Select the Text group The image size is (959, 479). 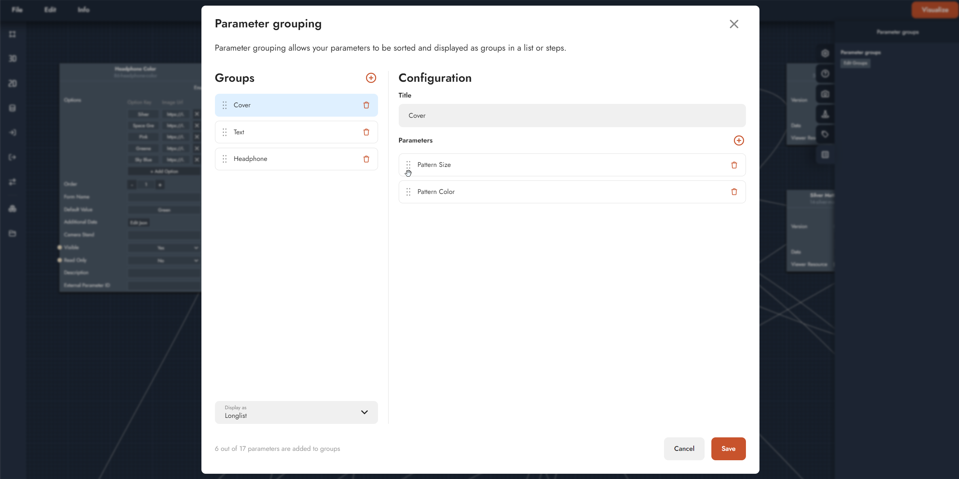(x=286, y=132)
